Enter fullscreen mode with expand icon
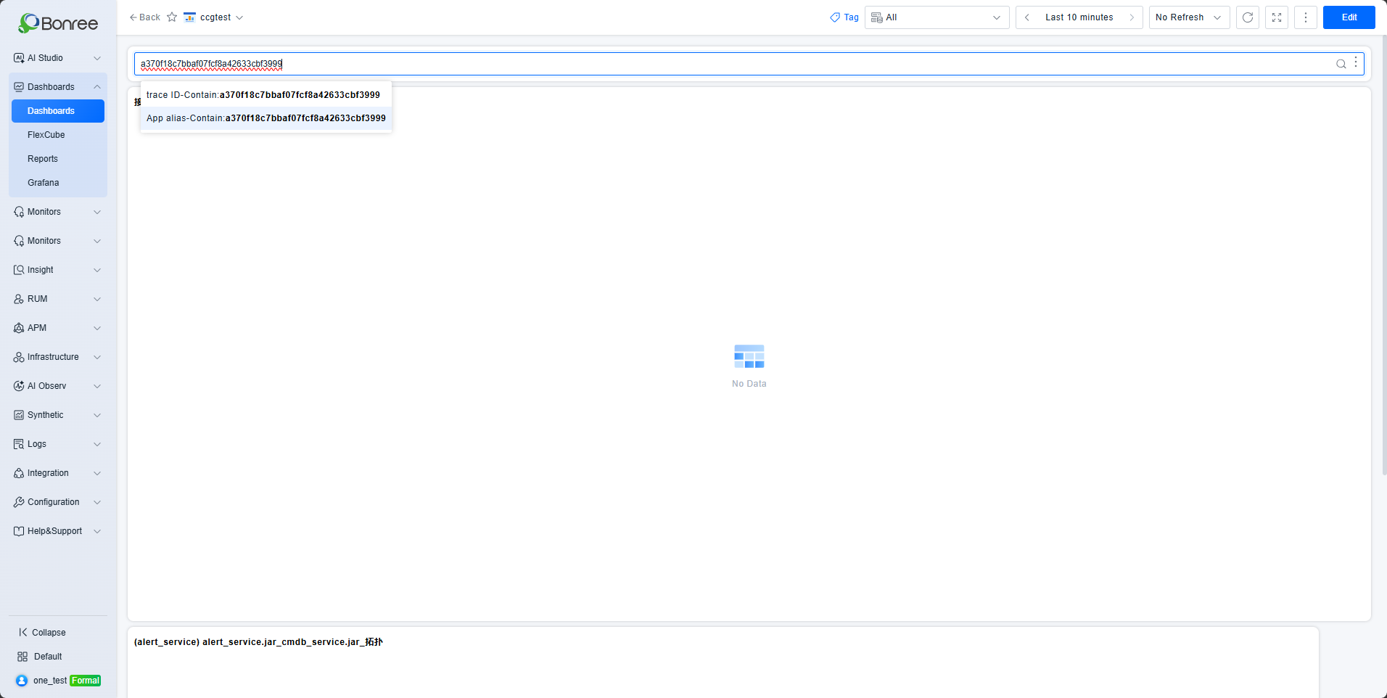 tap(1277, 17)
